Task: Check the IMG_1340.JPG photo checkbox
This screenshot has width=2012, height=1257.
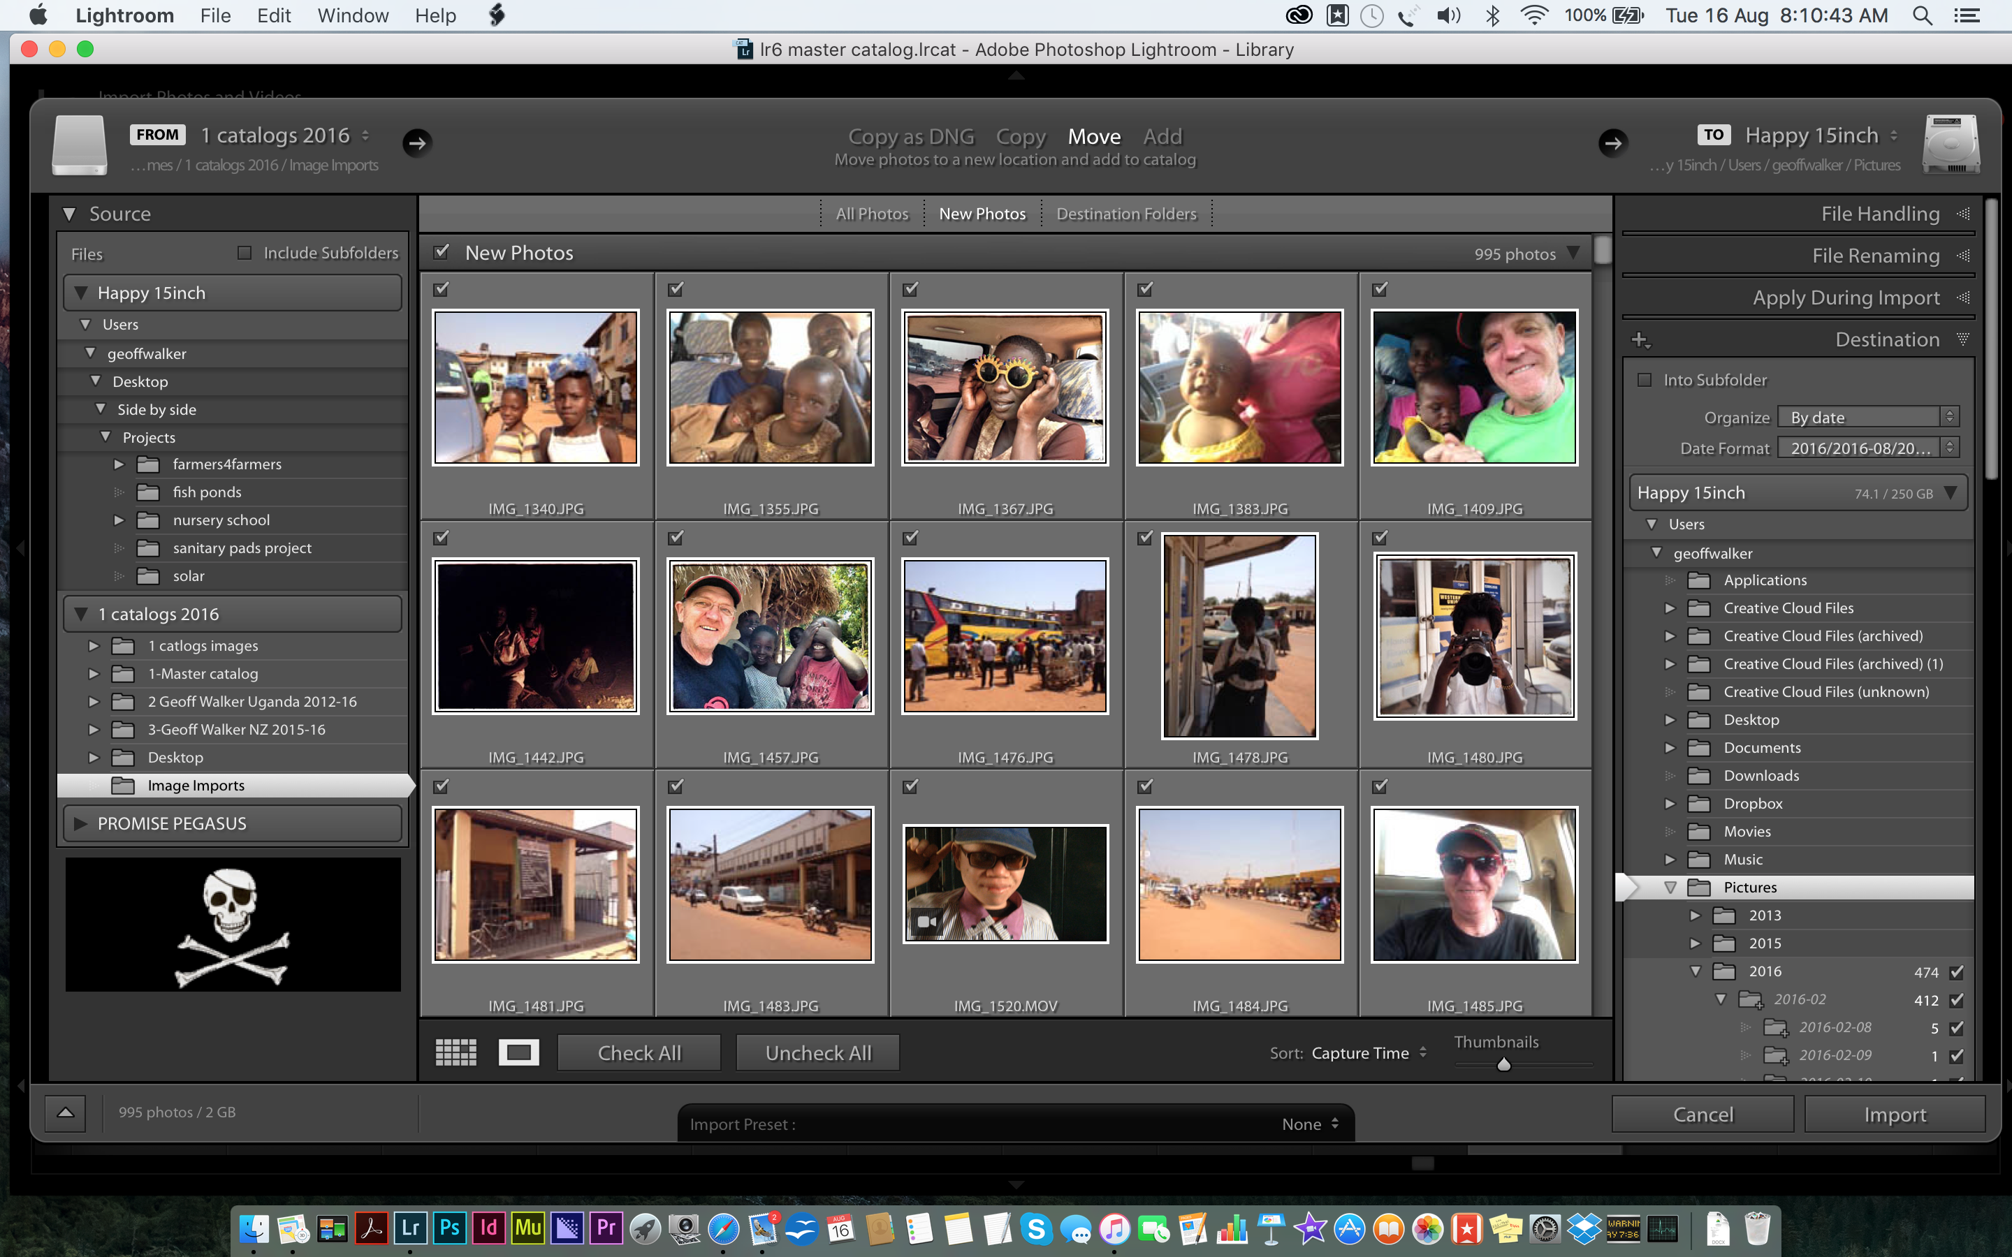Action: pos(443,287)
